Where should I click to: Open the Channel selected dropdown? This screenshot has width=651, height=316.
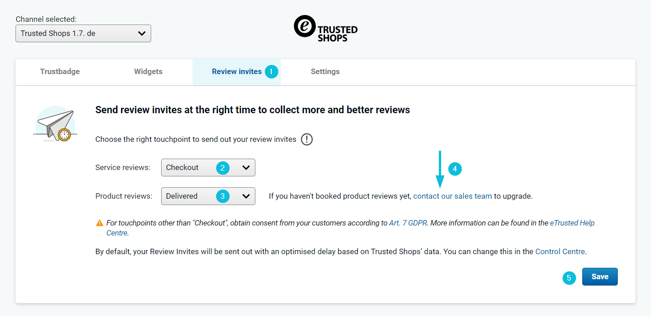(83, 34)
